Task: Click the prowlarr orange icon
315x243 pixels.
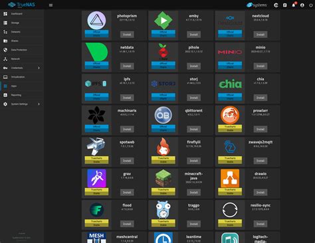Action: [230, 115]
